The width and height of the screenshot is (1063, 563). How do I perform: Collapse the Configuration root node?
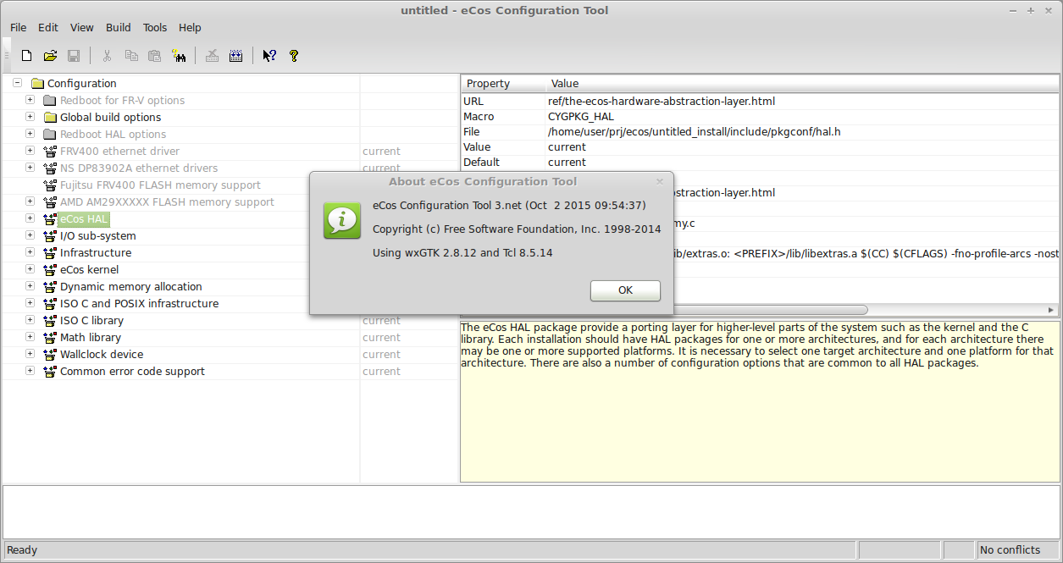(18, 83)
